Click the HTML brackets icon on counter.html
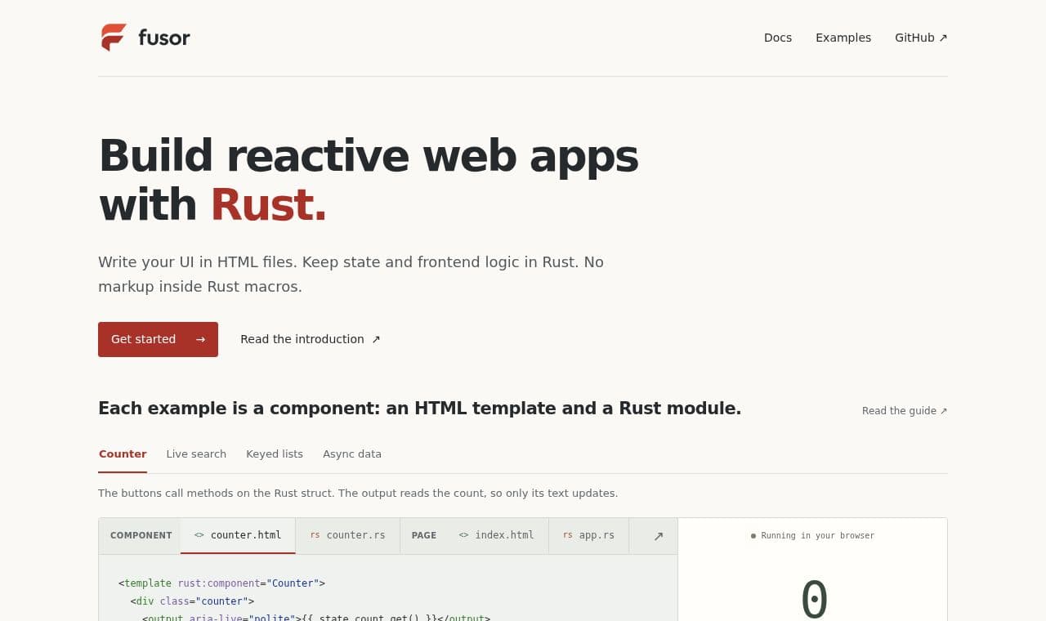The image size is (1046, 621). point(199,535)
